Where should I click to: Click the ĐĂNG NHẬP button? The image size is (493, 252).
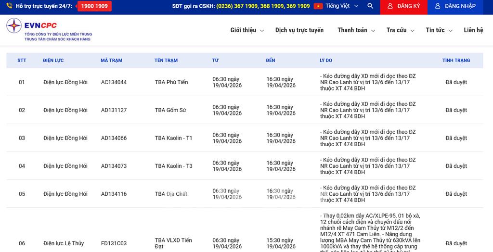point(455,6)
